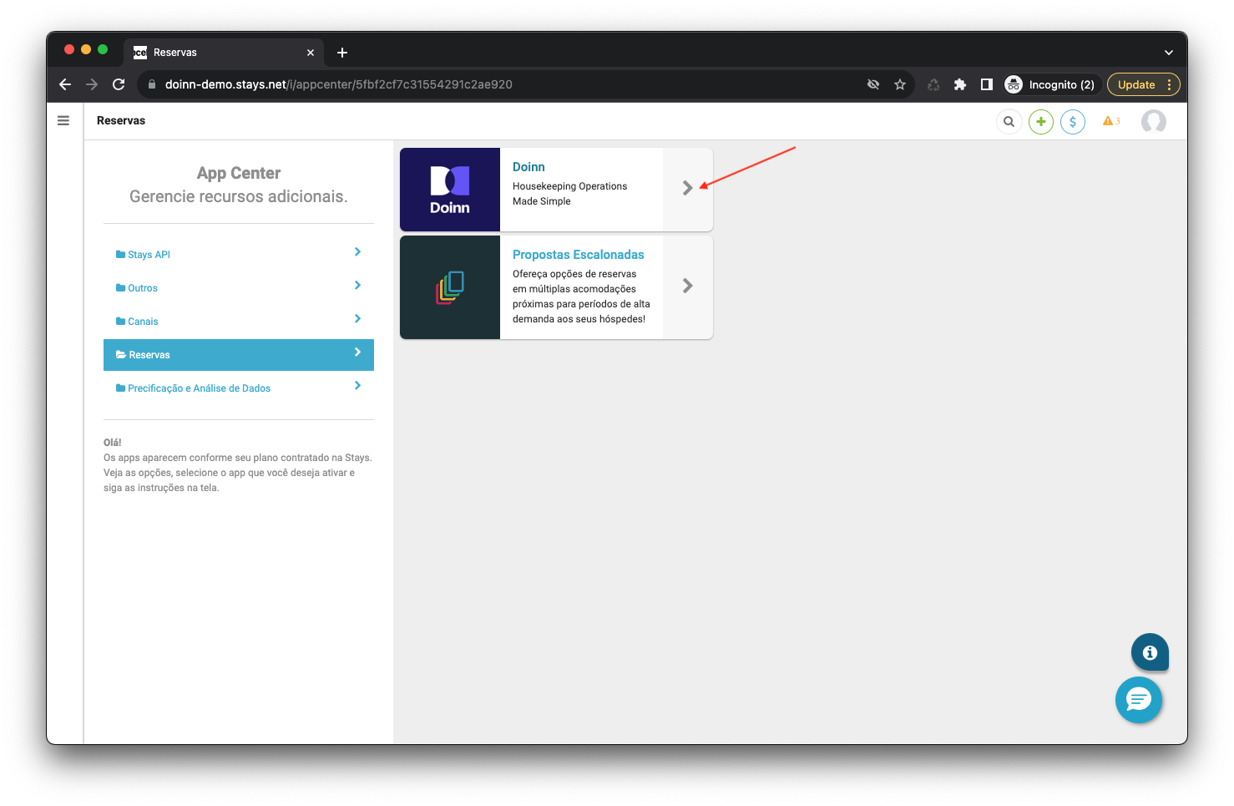Image resolution: width=1234 pixels, height=806 pixels.
Task: Click the Doinn logo thumbnail
Action: pyautogui.click(x=450, y=190)
